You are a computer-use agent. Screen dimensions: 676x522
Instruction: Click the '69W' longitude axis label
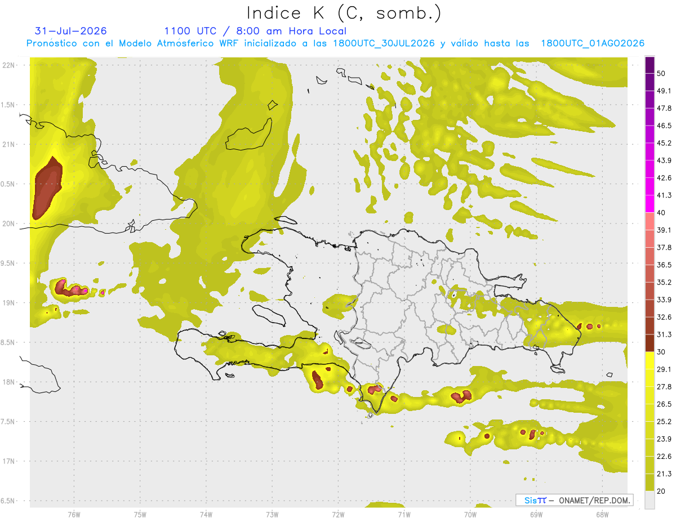(x=536, y=514)
